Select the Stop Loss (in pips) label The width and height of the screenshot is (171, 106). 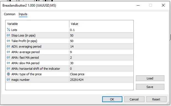(x=23, y=35)
